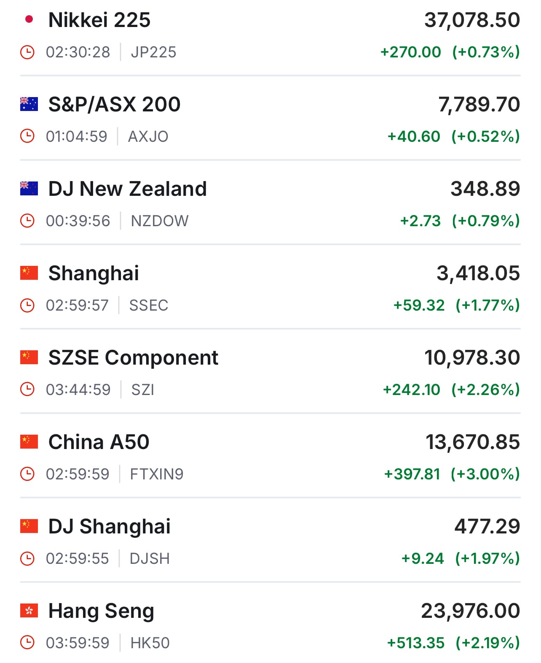Image resolution: width=541 pixels, height=663 pixels.
Task: Open the SZSE Component index
Action: coord(133,357)
